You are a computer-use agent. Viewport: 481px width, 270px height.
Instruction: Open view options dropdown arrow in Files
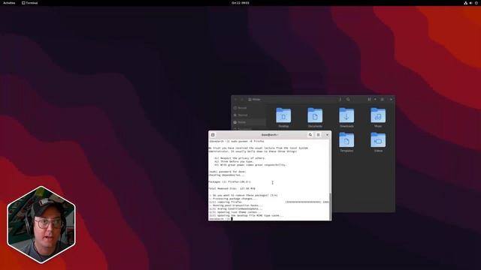[x=375, y=99]
